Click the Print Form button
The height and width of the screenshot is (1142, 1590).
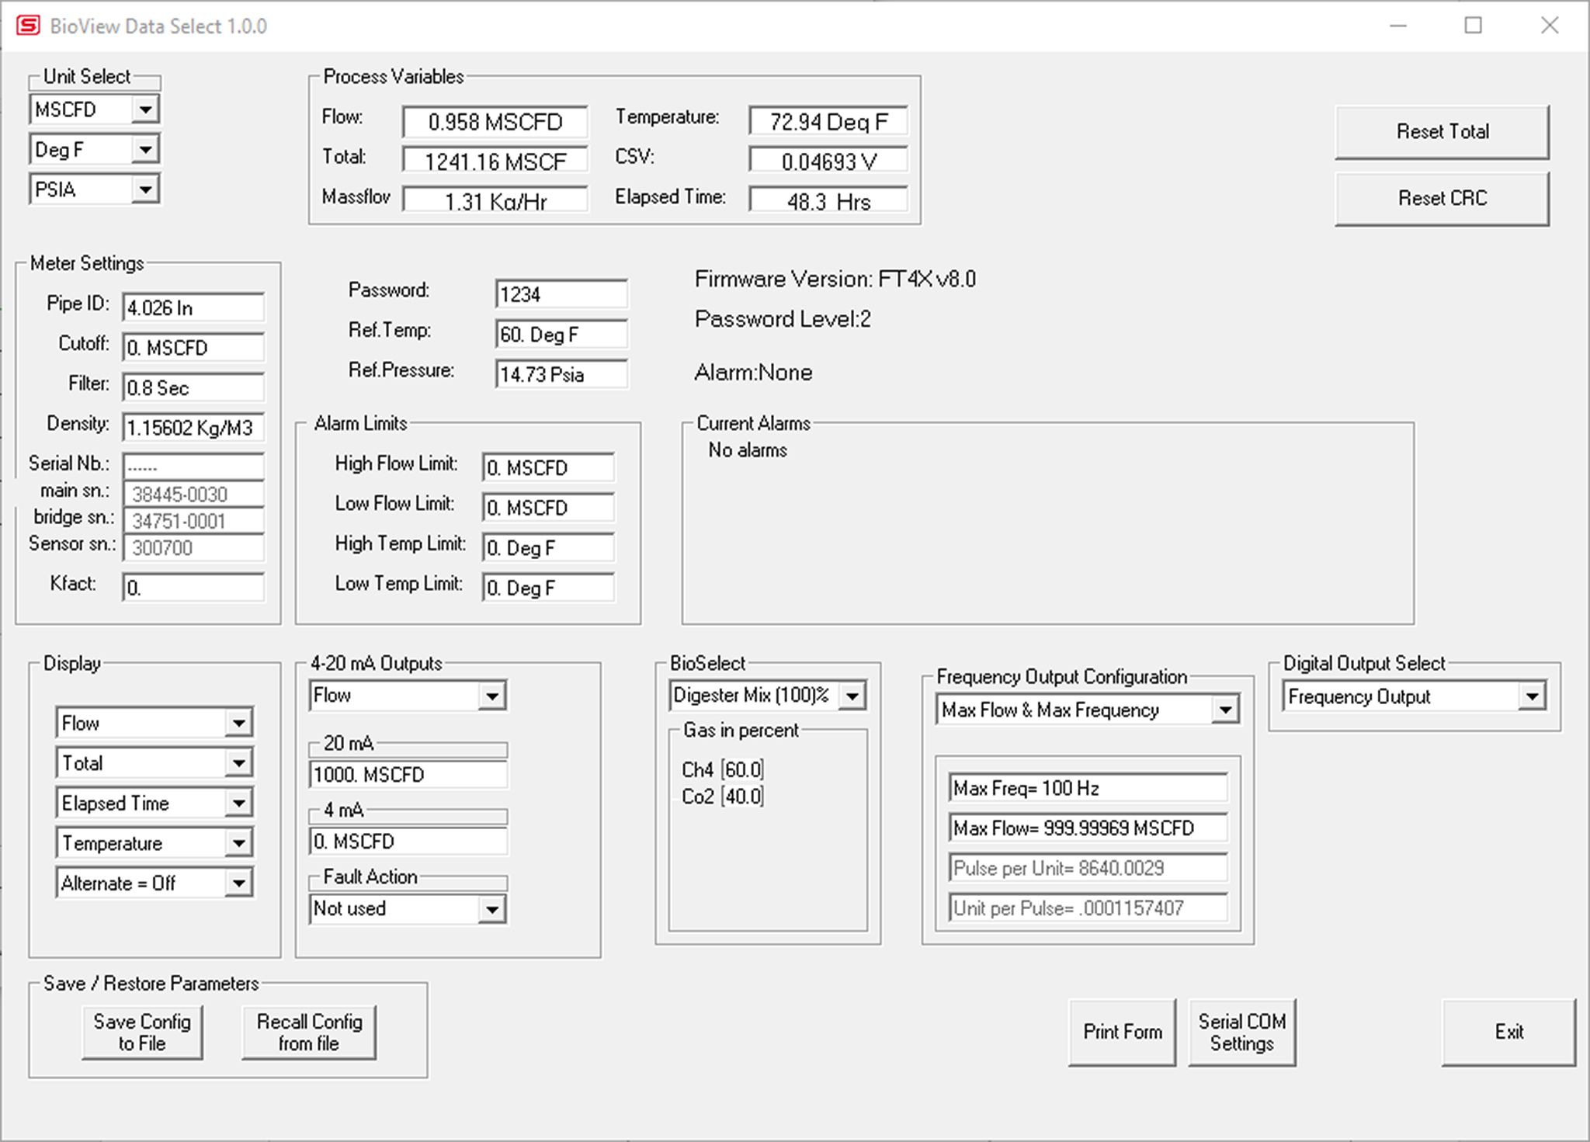coord(1122,1032)
